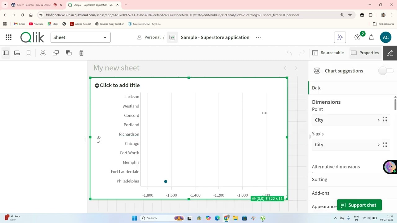Open the bookmarks icon in toolbar

coord(29,53)
